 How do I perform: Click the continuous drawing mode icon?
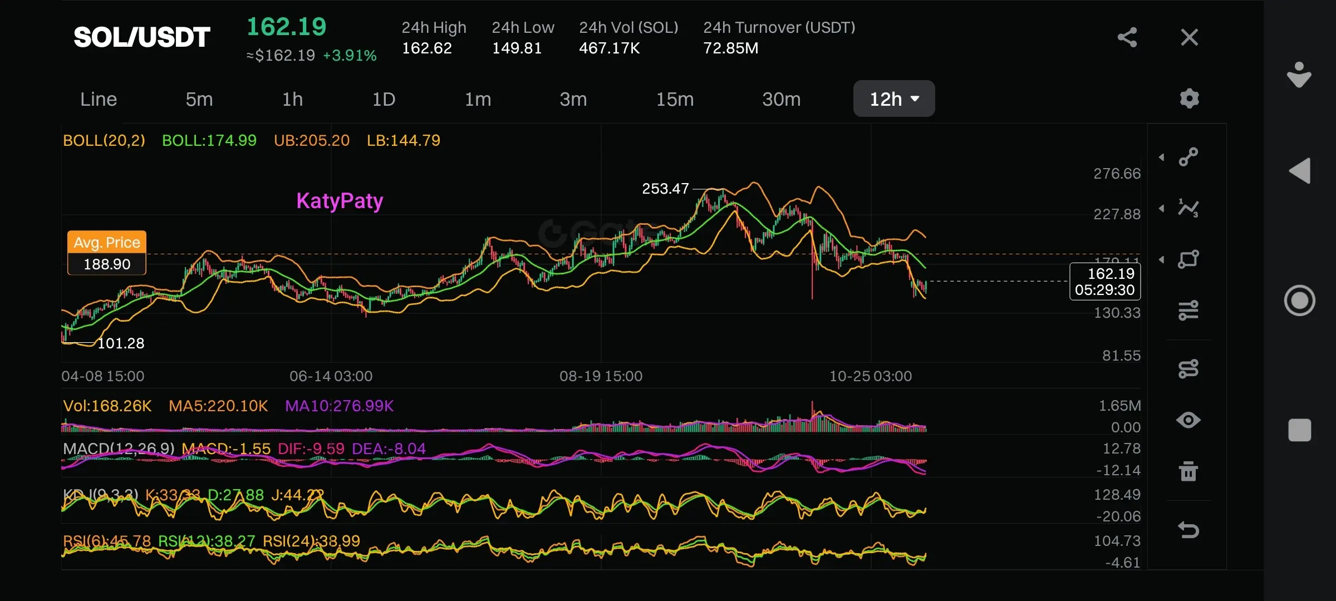[x=1188, y=368]
